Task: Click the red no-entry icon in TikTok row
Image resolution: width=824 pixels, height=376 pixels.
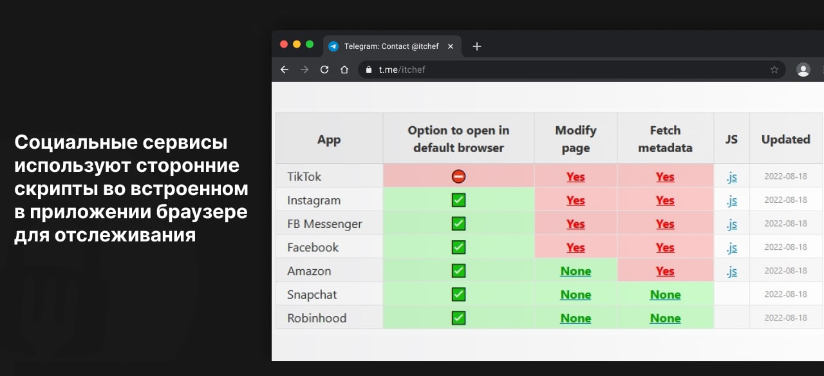Action: [x=458, y=176]
